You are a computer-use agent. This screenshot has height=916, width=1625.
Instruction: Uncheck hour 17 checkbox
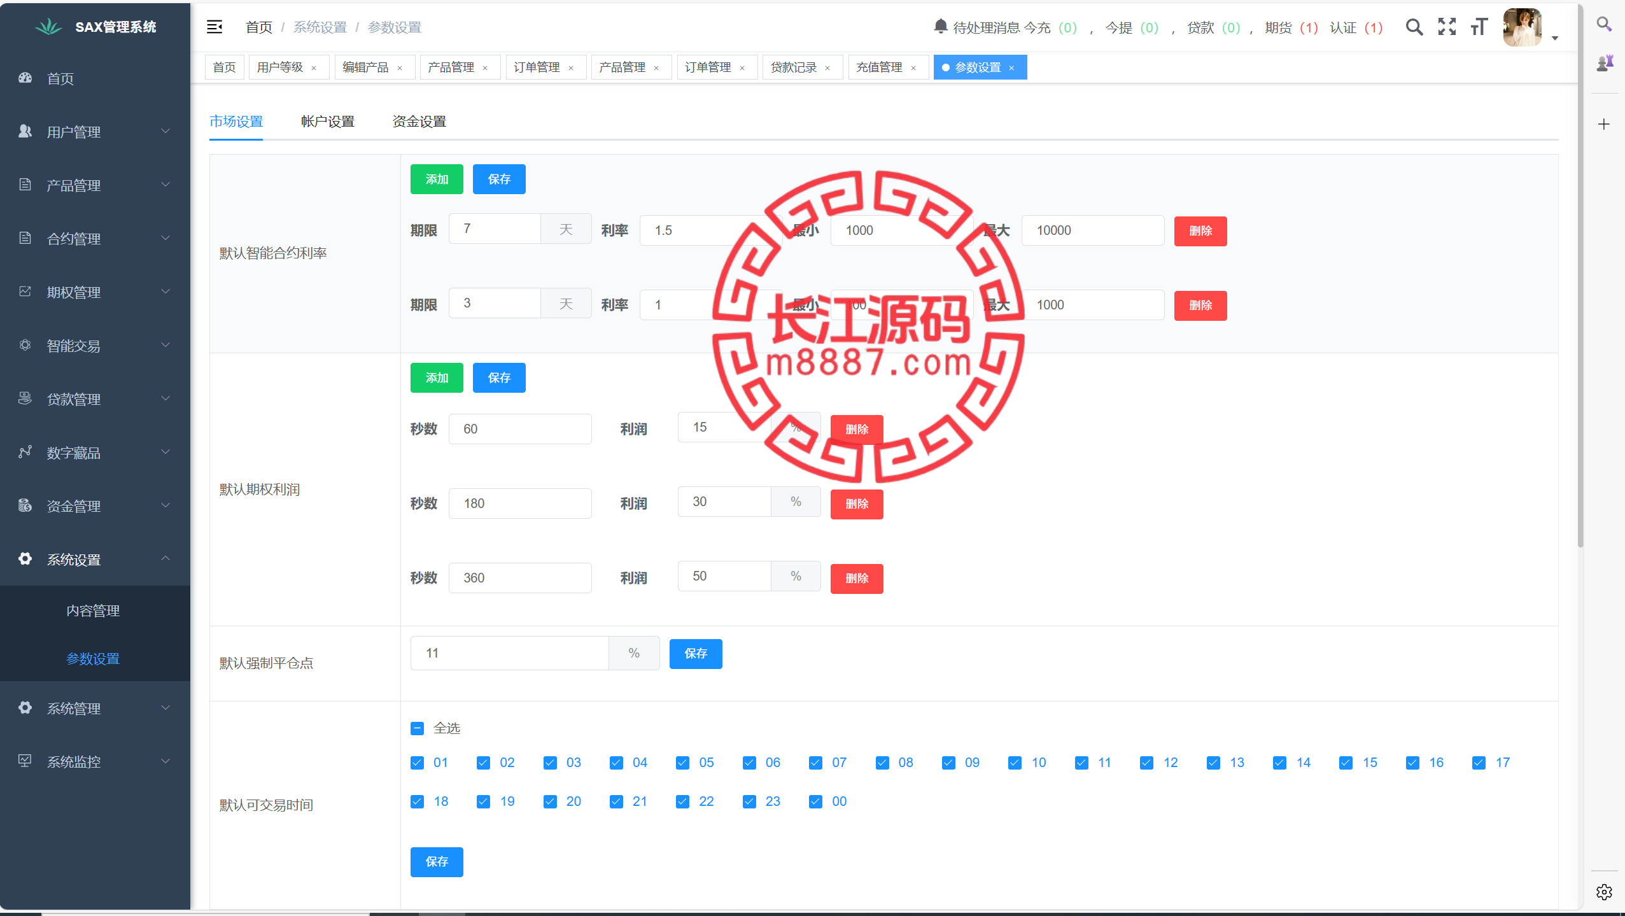point(1479,763)
